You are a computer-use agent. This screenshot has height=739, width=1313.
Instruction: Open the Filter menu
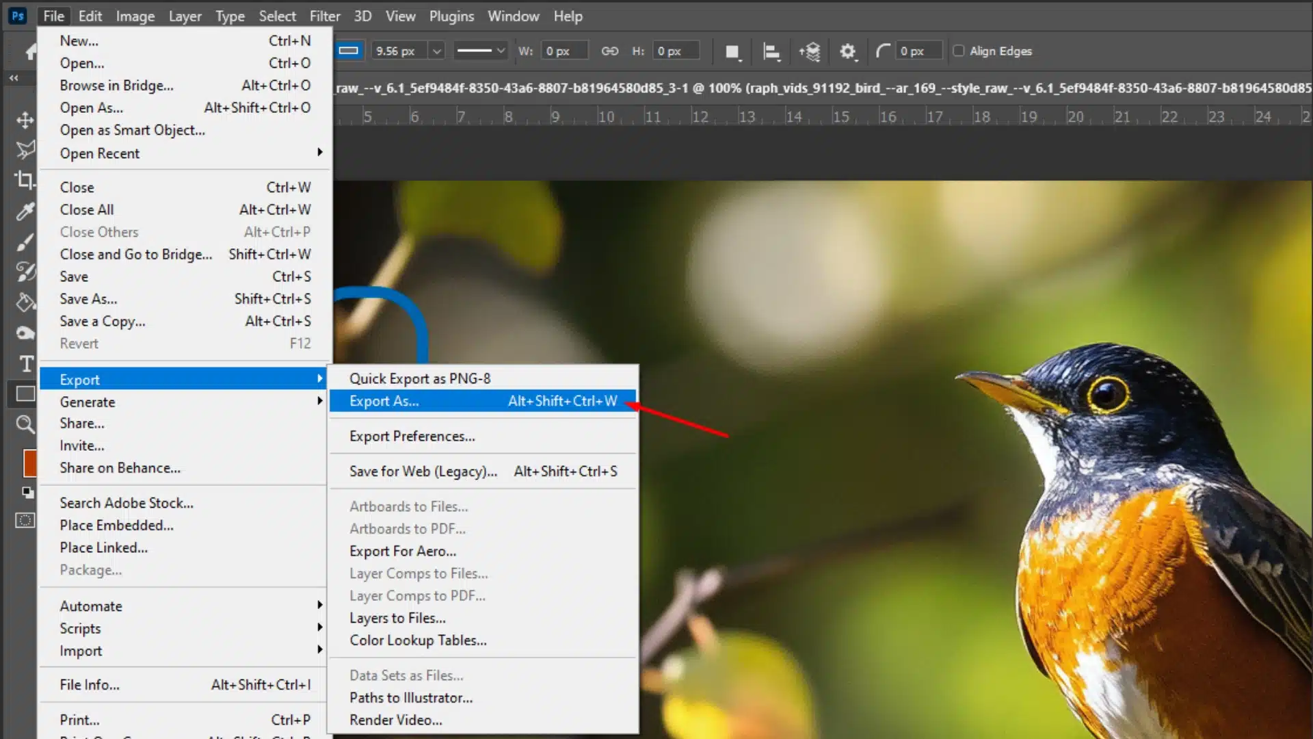[325, 16]
